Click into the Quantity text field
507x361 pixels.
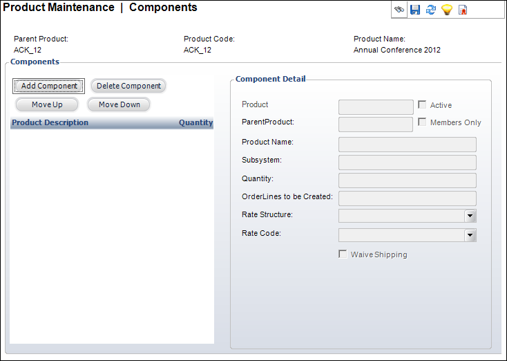coord(407,180)
